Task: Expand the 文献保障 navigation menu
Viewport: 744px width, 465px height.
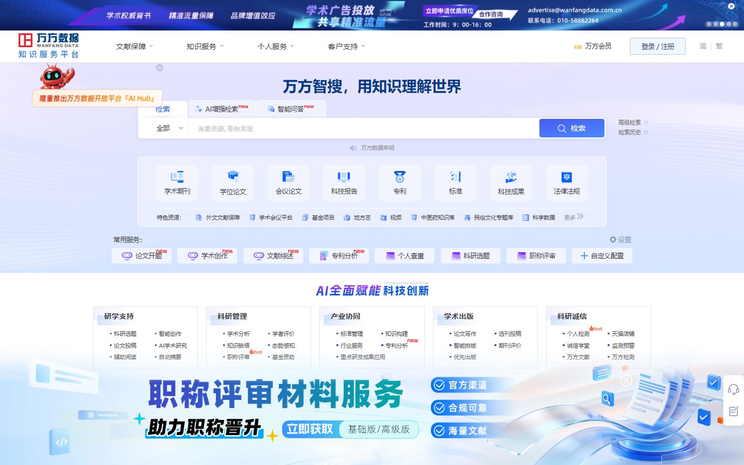Action: click(135, 47)
